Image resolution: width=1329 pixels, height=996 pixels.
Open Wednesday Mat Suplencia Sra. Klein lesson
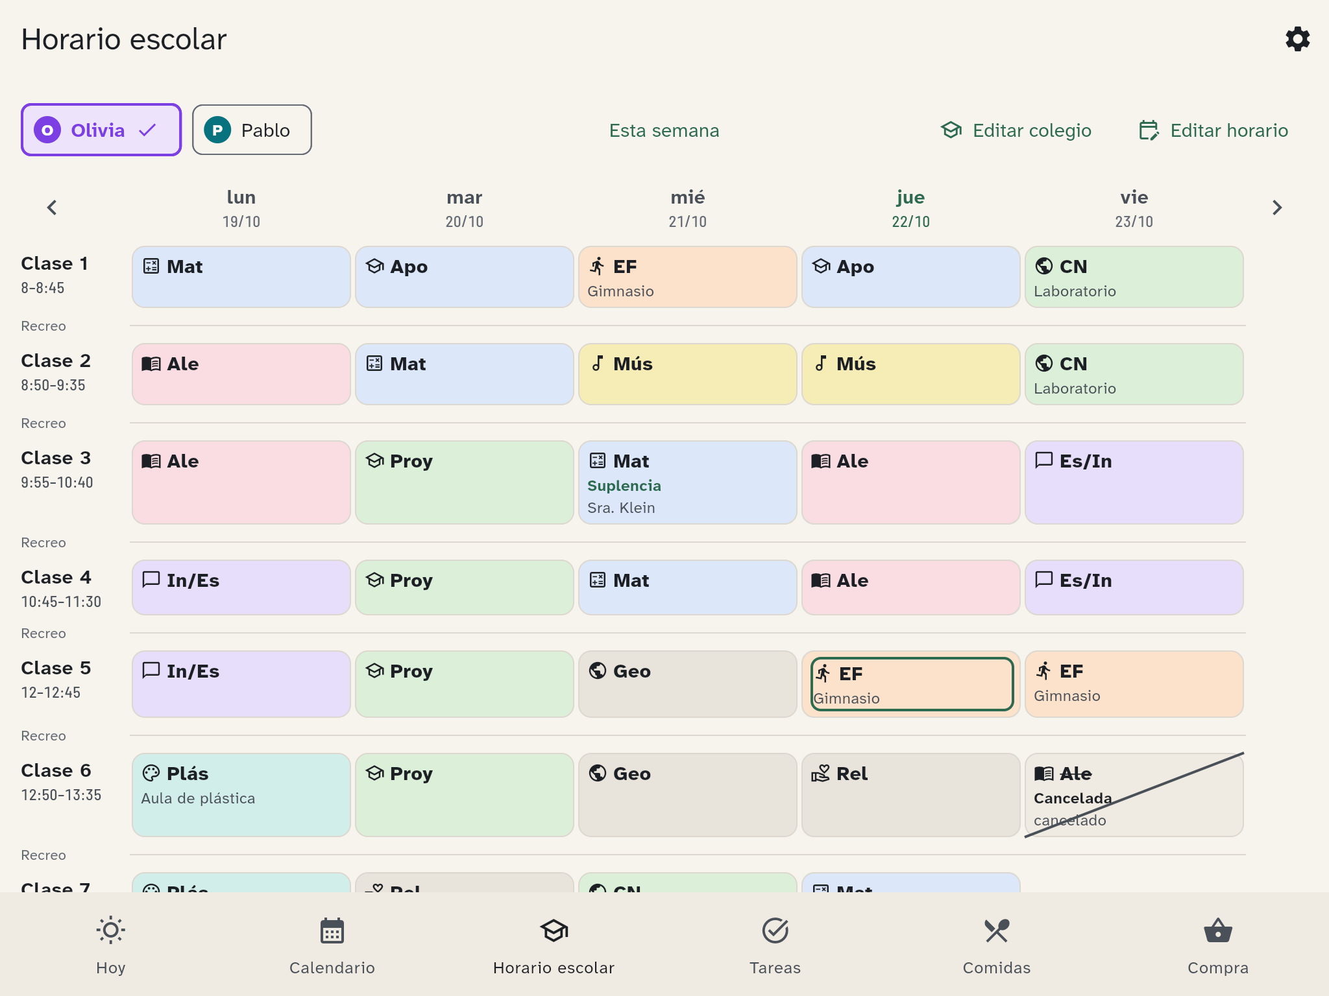(688, 482)
